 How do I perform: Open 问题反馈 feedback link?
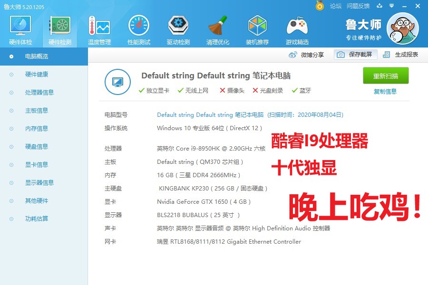tap(358, 6)
